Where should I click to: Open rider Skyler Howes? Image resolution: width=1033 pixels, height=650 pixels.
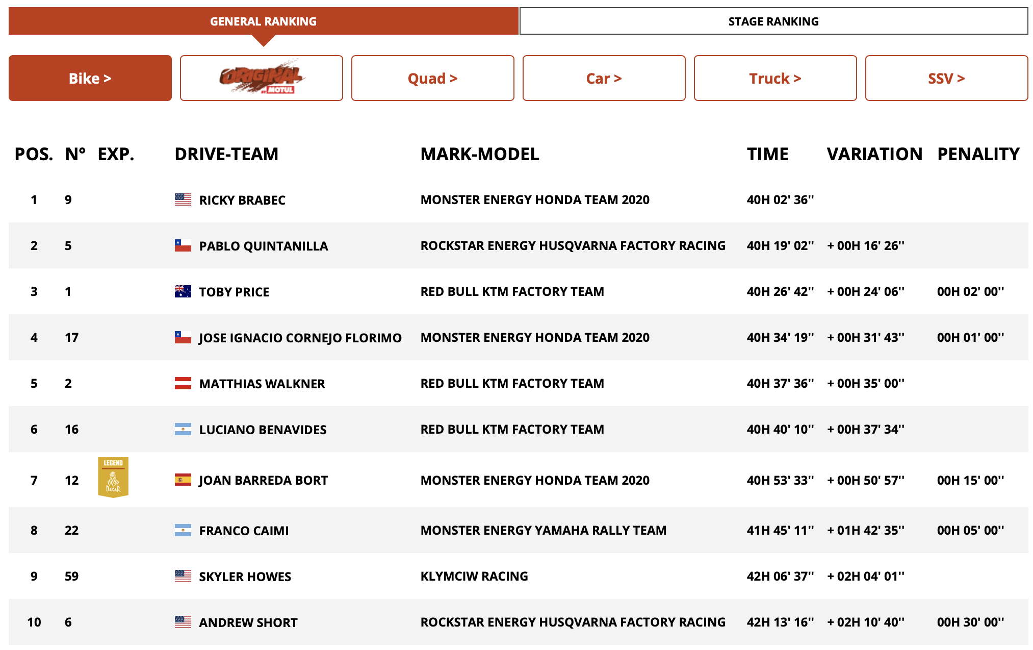coord(245,577)
